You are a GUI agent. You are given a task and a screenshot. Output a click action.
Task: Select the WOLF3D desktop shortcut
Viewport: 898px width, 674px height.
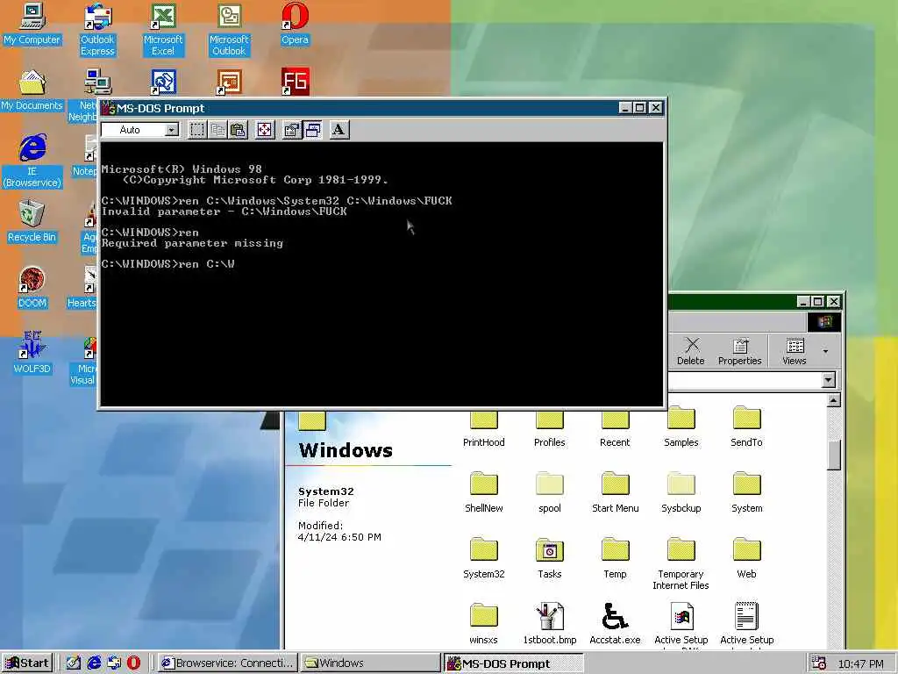point(32,353)
